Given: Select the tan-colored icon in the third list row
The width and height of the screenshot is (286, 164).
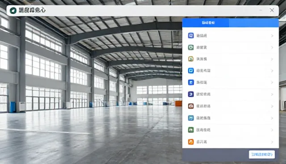Looking at the screenshot, I should (x=191, y=59).
